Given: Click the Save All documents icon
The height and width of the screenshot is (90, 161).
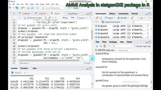Looking at the screenshot, I should 32,8.
